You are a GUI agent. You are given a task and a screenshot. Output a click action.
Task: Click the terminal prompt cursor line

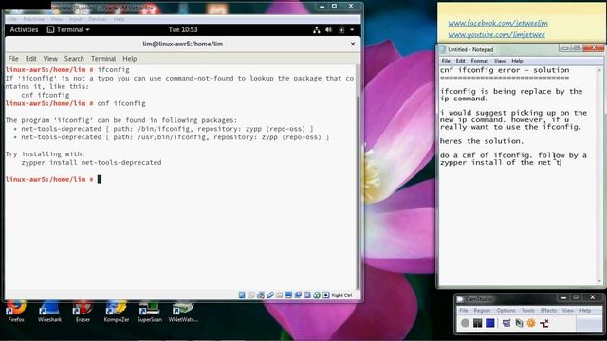coord(53,179)
